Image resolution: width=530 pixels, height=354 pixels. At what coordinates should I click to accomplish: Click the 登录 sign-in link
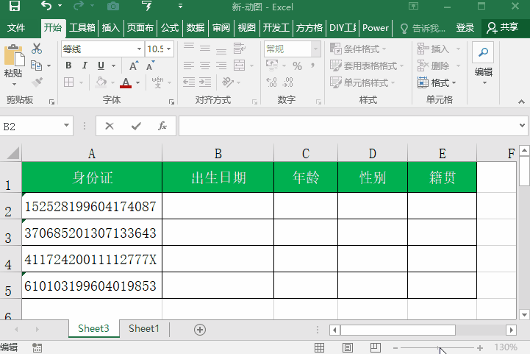[x=465, y=28]
